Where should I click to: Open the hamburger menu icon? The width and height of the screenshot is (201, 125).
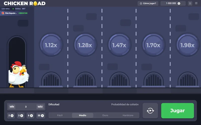(196, 3)
